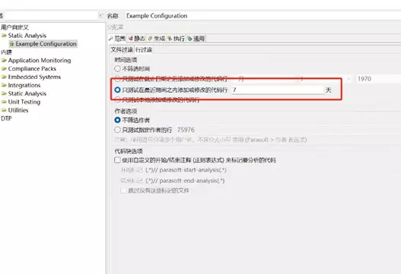Viewport: 401px width, 274px height.
Task: Enable the 使用自定义的开始/结束注释 checkbox
Action: click(117, 160)
